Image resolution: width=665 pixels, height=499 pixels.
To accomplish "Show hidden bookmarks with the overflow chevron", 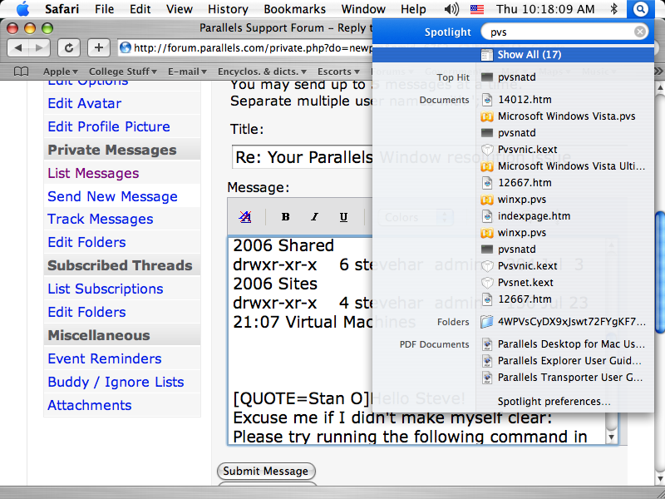I will [x=658, y=72].
